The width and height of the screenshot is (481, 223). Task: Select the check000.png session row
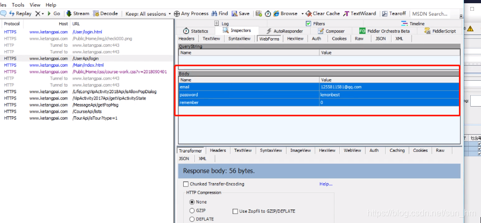(87, 39)
